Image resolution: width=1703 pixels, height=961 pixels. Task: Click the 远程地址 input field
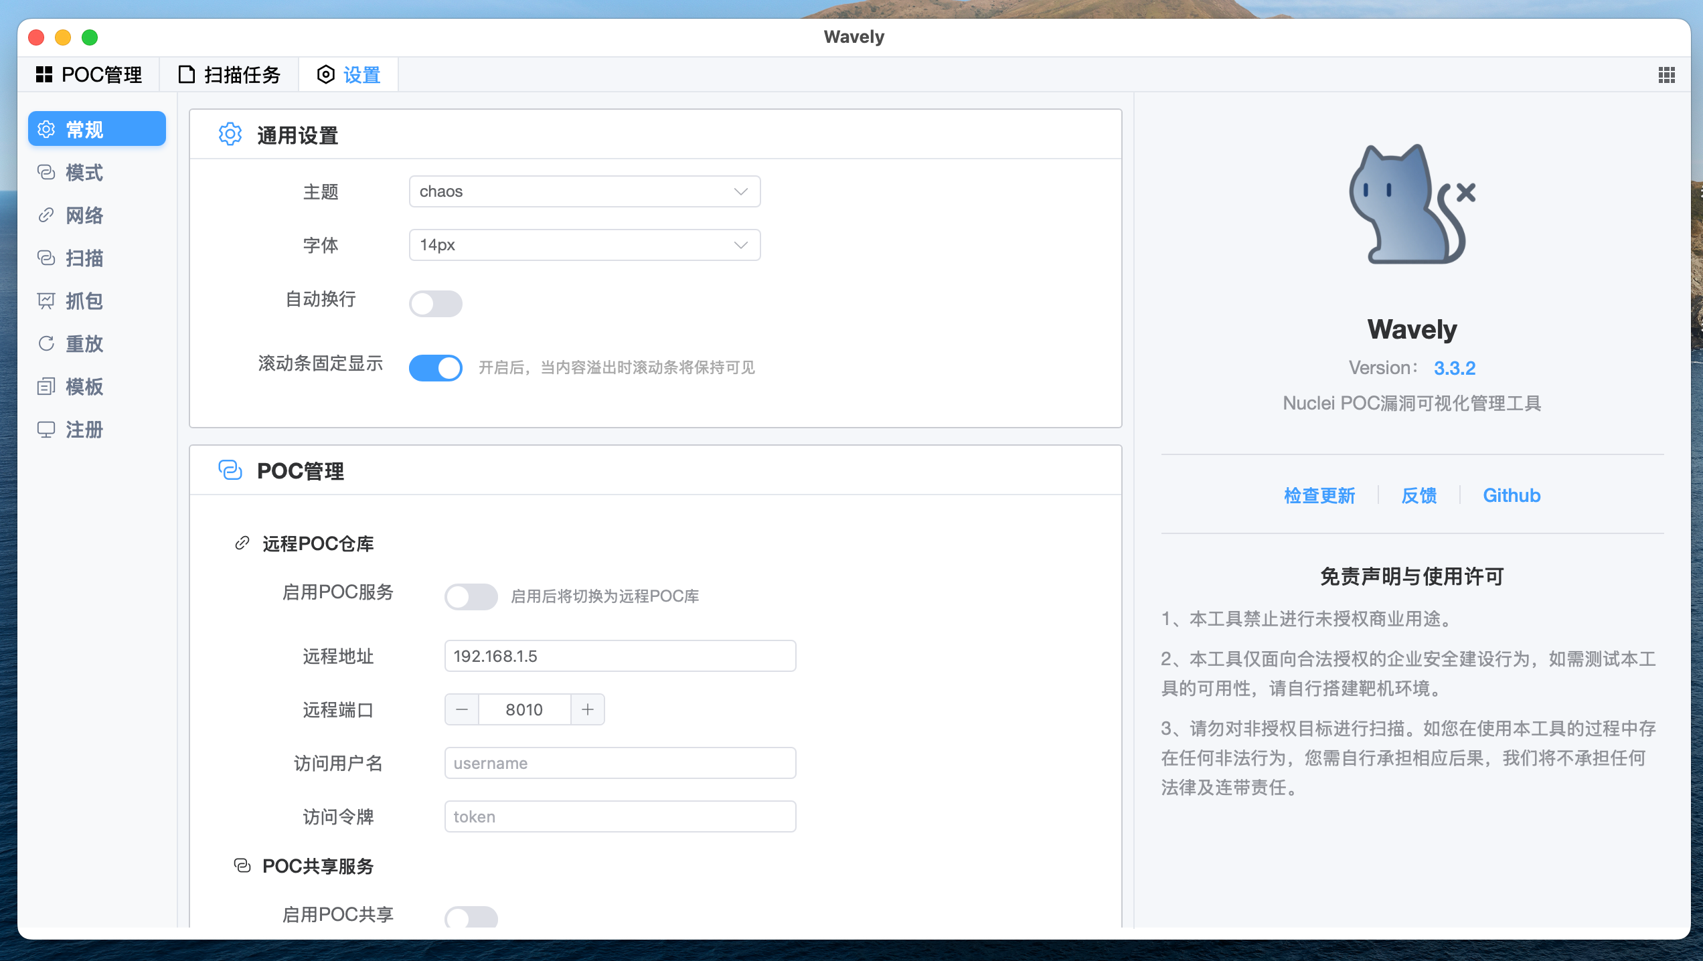coord(620,656)
